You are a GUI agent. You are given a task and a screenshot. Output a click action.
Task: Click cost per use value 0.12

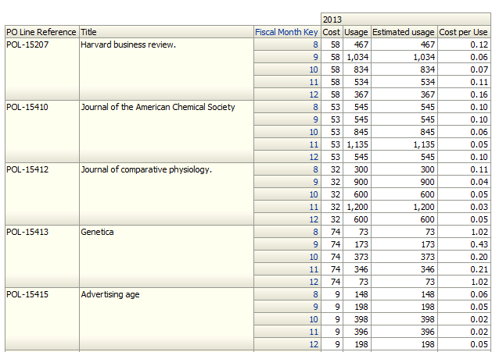pyautogui.click(x=464, y=44)
